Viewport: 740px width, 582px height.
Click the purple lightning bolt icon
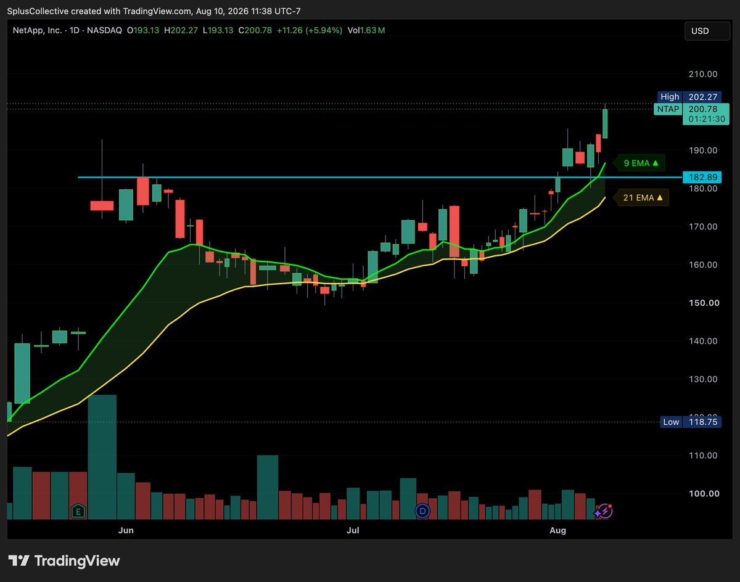604,511
